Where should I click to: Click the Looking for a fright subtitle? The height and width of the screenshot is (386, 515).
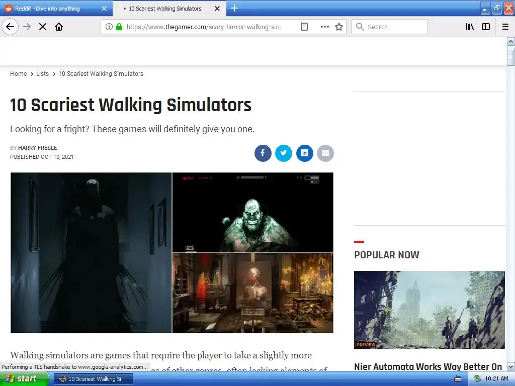coord(132,129)
